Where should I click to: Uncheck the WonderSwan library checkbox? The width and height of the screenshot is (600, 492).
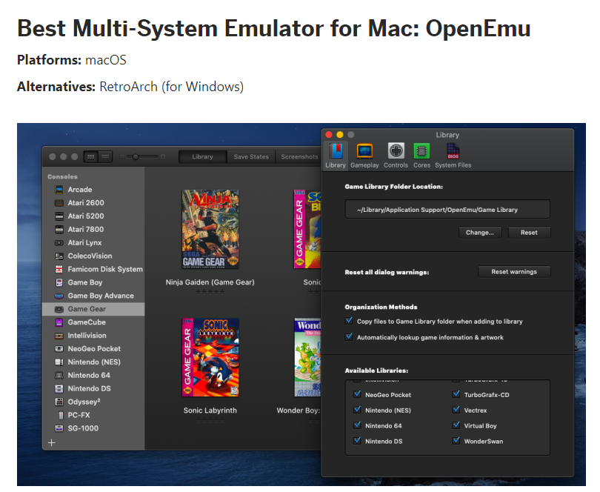[456, 441]
